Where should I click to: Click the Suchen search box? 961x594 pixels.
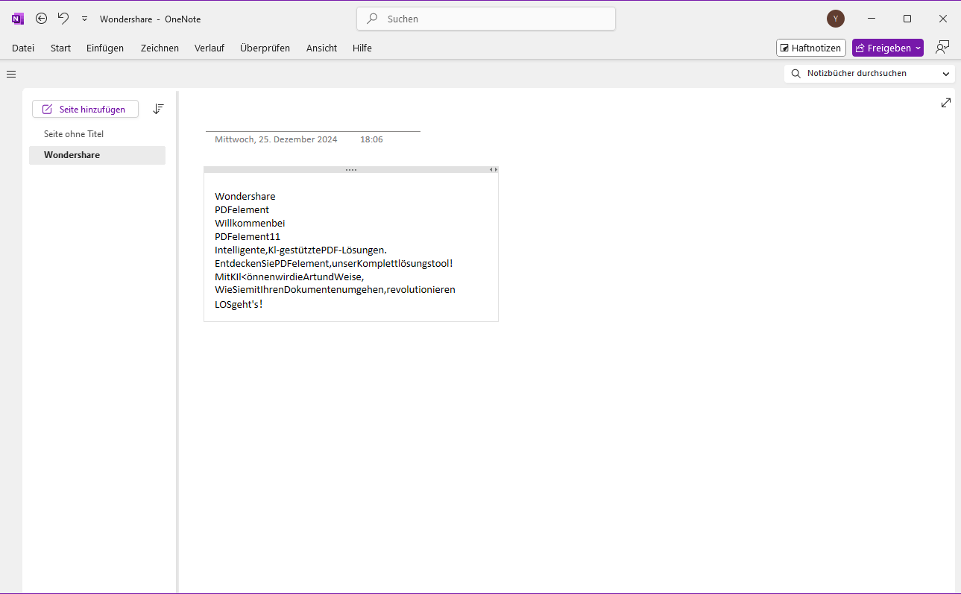pos(486,19)
